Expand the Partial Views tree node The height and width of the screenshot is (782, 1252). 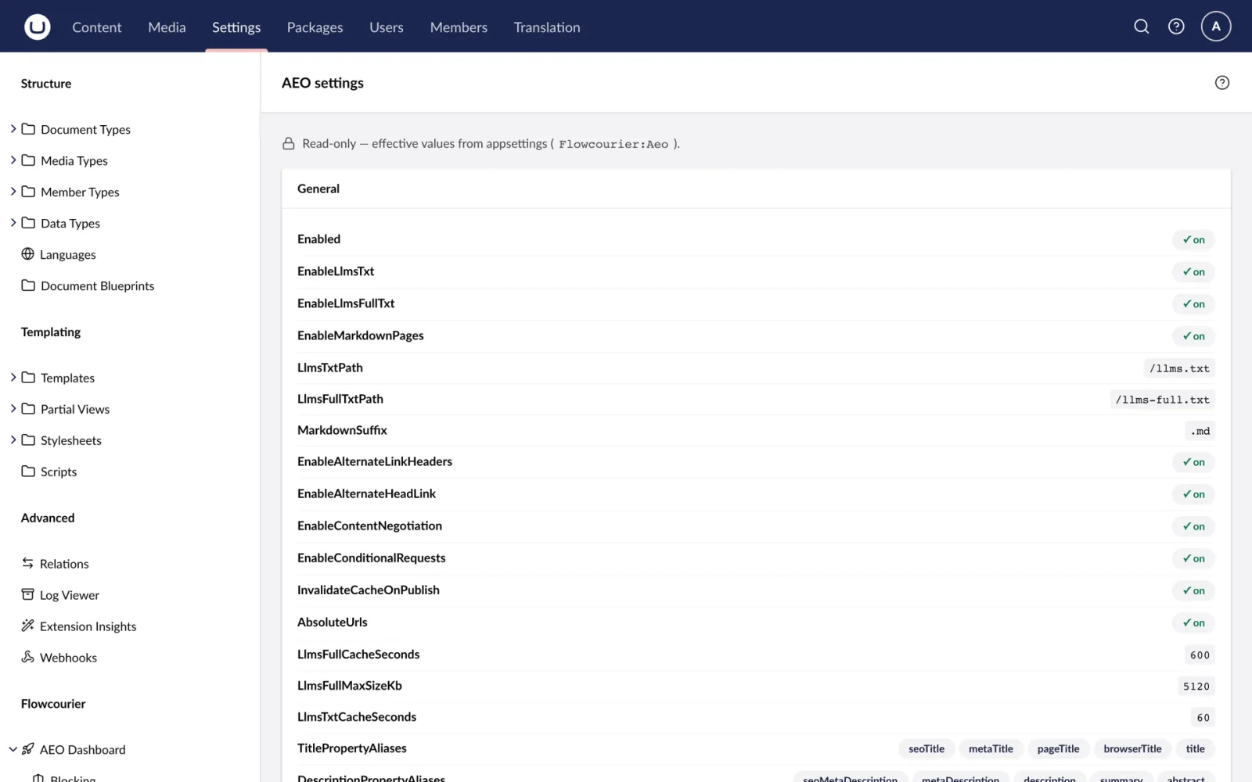point(13,408)
